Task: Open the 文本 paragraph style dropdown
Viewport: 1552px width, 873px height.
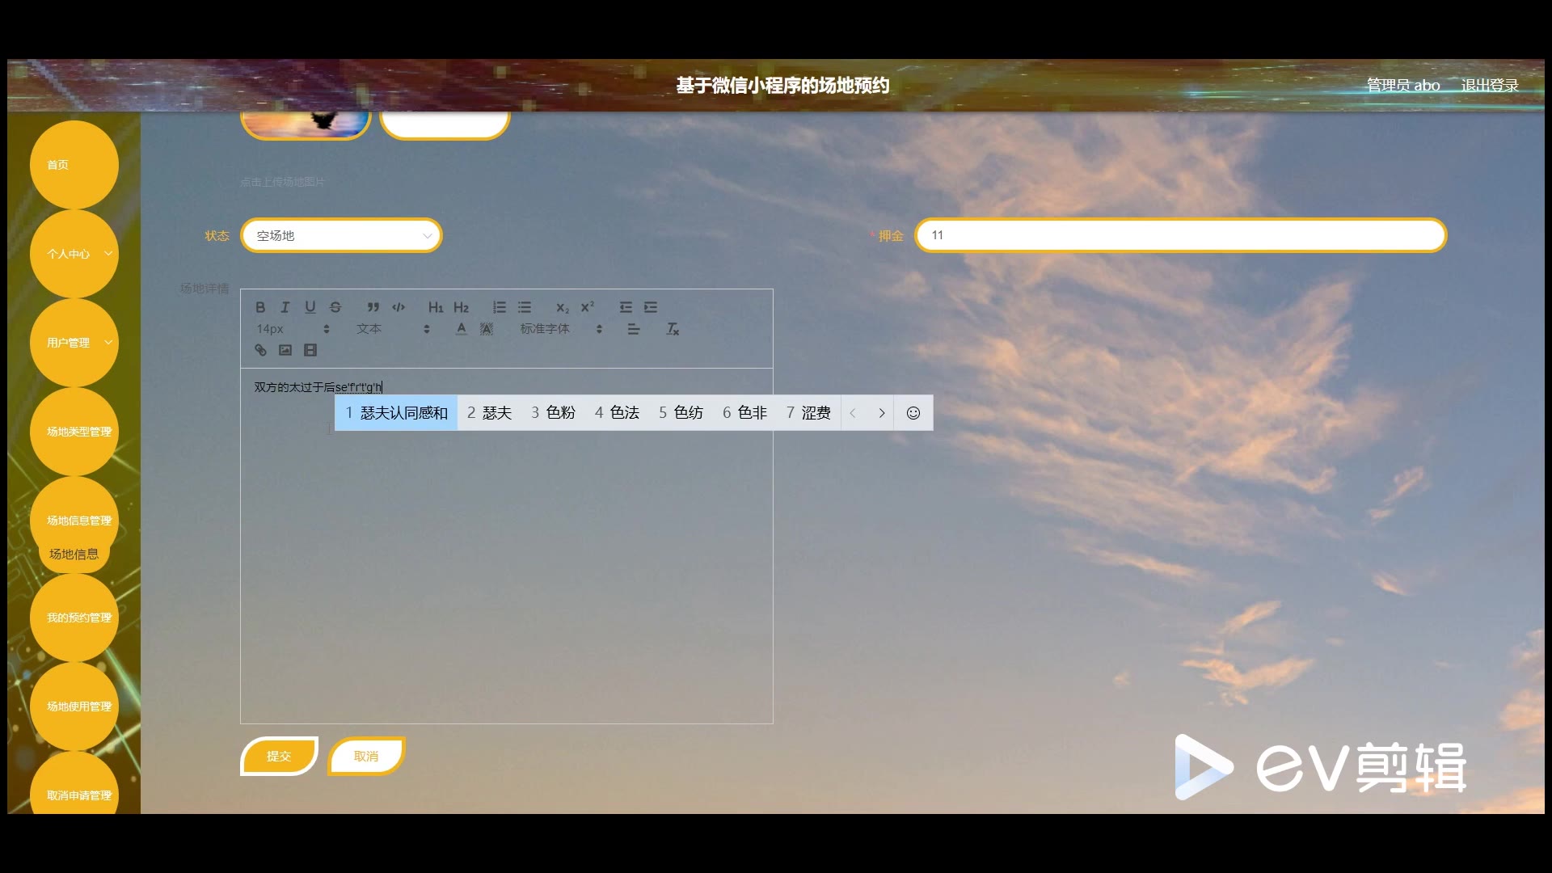Action: pos(393,329)
